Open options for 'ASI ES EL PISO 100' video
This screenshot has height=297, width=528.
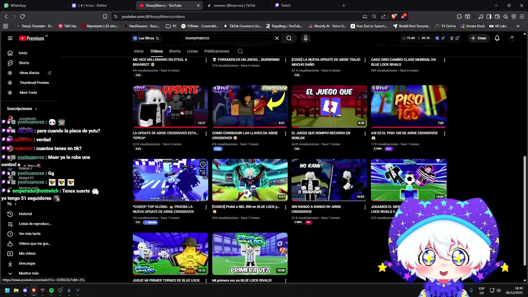pyautogui.click(x=444, y=134)
